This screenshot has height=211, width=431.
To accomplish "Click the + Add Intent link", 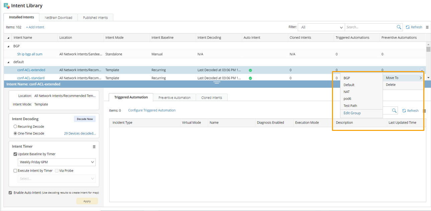I will coord(35,27).
